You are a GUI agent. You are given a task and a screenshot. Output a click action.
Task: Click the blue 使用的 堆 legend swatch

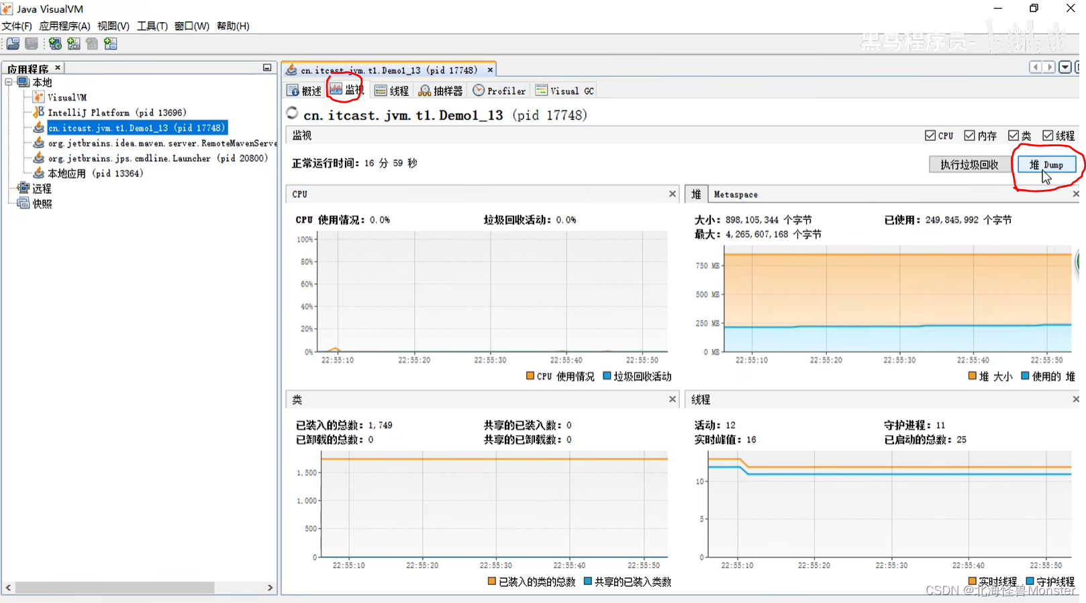(1025, 376)
